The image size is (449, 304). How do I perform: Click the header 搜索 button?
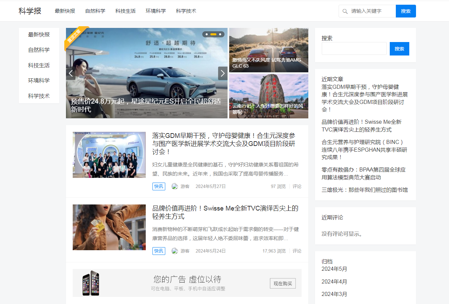point(406,11)
